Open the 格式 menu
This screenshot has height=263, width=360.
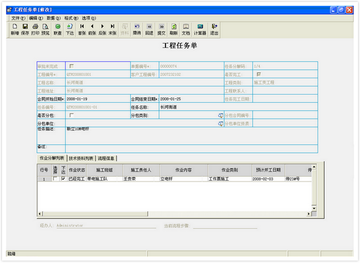pos(71,18)
